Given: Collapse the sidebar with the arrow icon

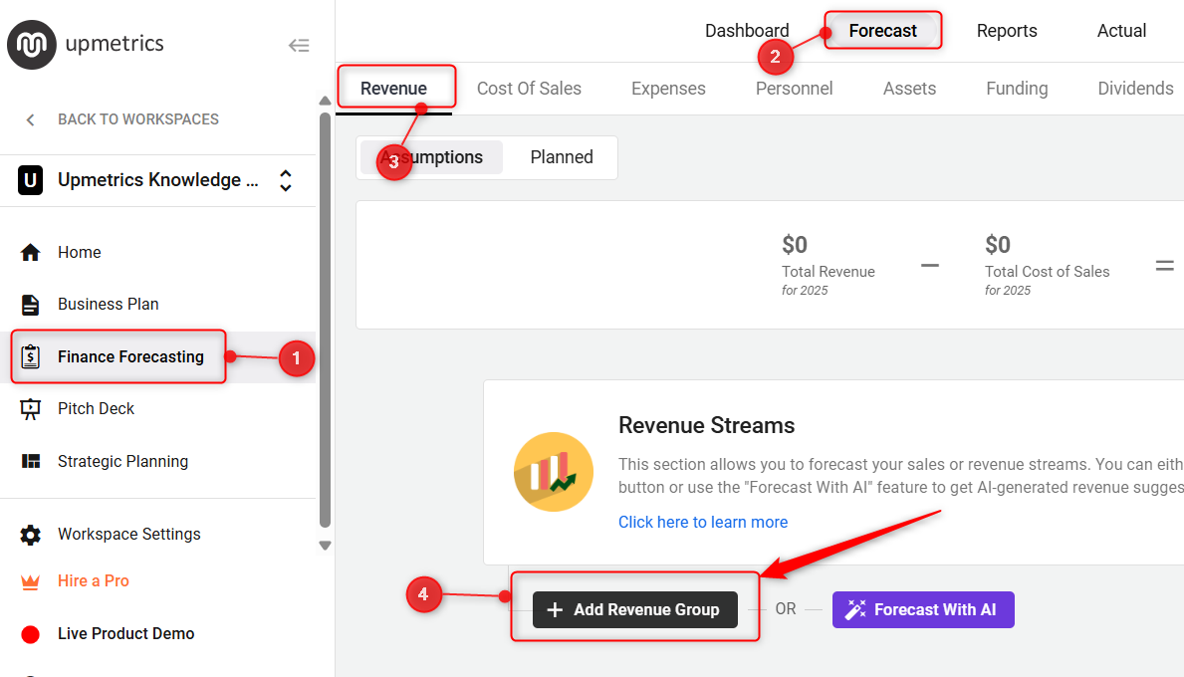Looking at the screenshot, I should [x=299, y=45].
